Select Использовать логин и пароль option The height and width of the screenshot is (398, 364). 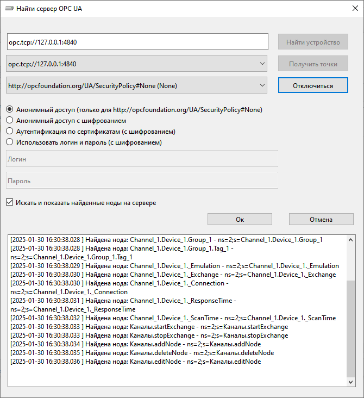[x=9, y=142]
